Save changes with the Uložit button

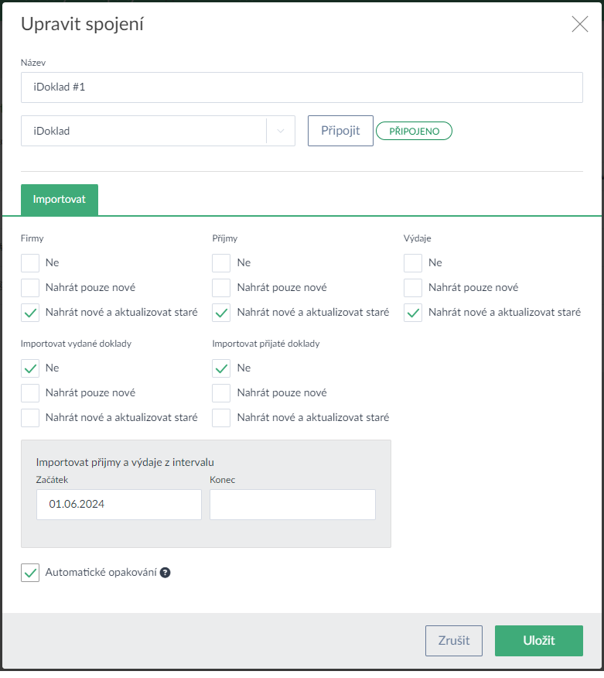coord(538,641)
